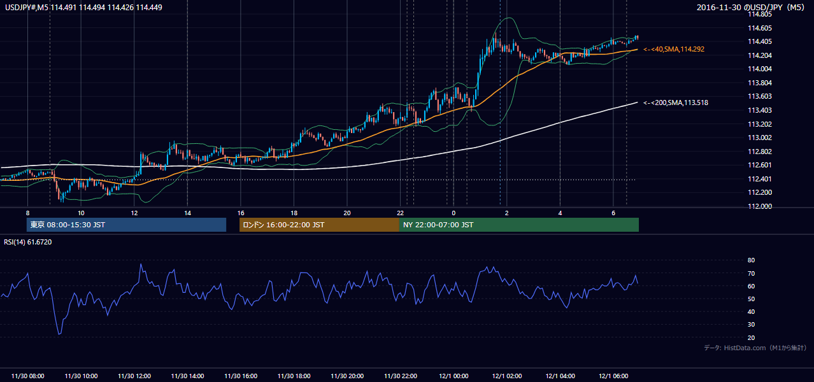Click price axis label 114.204
Image resolution: width=814 pixels, height=382 pixels.
tap(761, 55)
